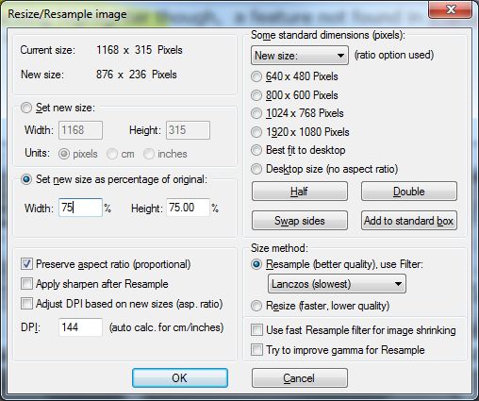Select Best fit to desktop option
This screenshot has width=479, height=401.
pos(256,150)
